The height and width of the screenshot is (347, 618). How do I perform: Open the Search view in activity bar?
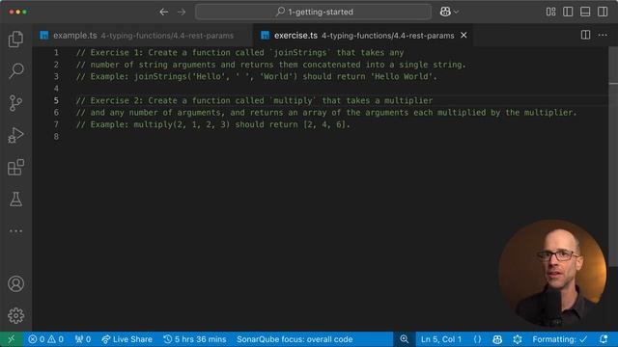pos(15,70)
